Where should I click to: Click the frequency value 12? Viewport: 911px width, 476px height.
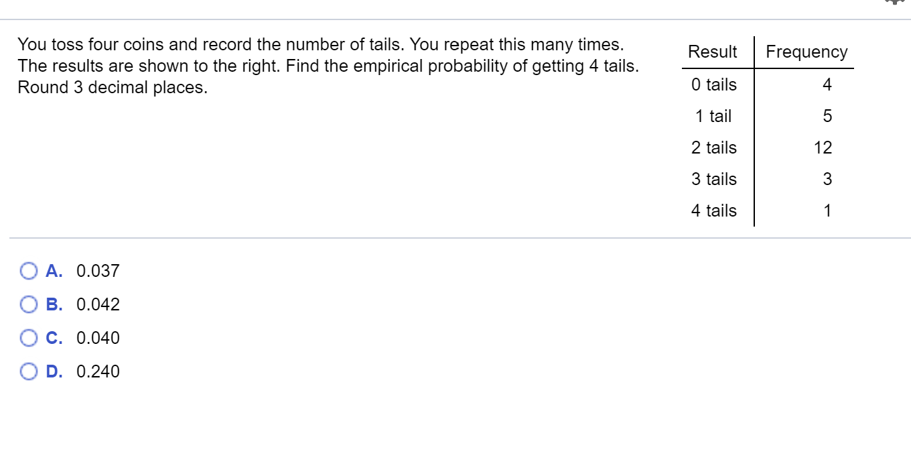click(x=825, y=147)
